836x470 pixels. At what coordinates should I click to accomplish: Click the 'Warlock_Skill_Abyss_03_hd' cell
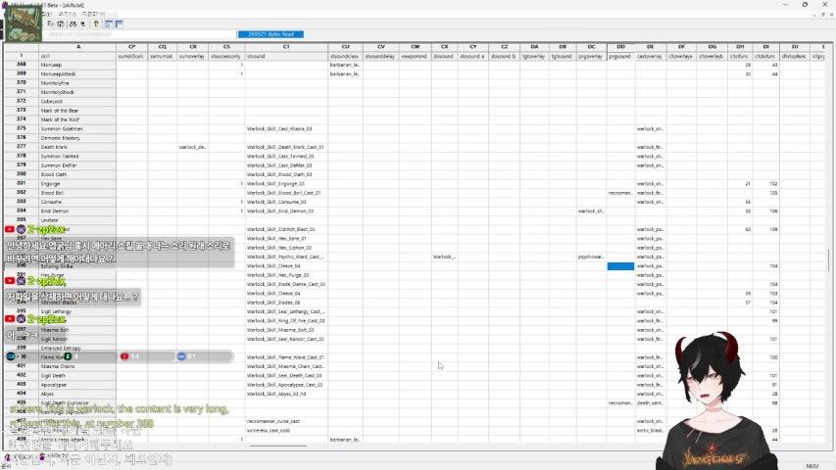tap(286, 394)
